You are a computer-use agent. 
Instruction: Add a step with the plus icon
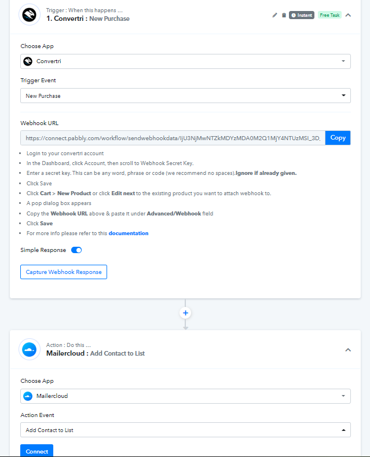(185, 313)
